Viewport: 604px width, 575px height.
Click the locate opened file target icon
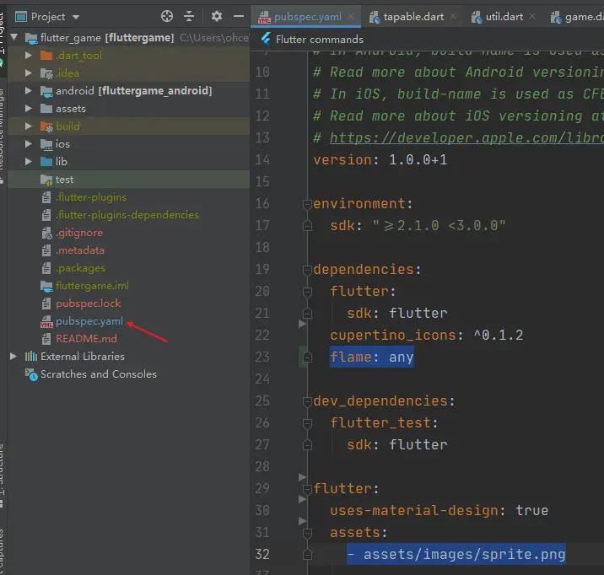[167, 16]
